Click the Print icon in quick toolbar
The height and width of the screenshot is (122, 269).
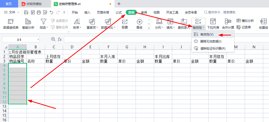coord(39,12)
